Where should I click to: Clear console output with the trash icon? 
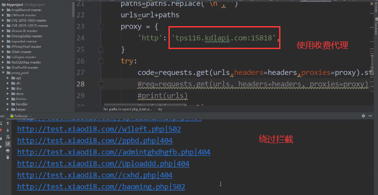coord(8,157)
